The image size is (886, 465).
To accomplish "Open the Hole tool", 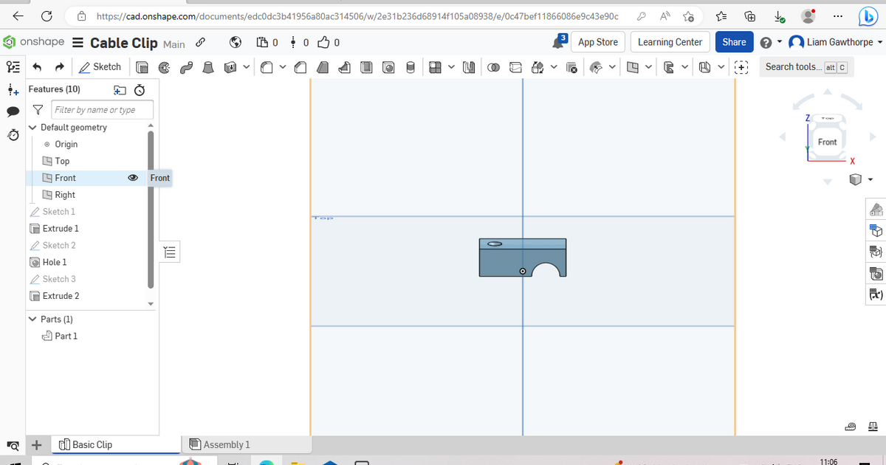I will click(x=389, y=66).
